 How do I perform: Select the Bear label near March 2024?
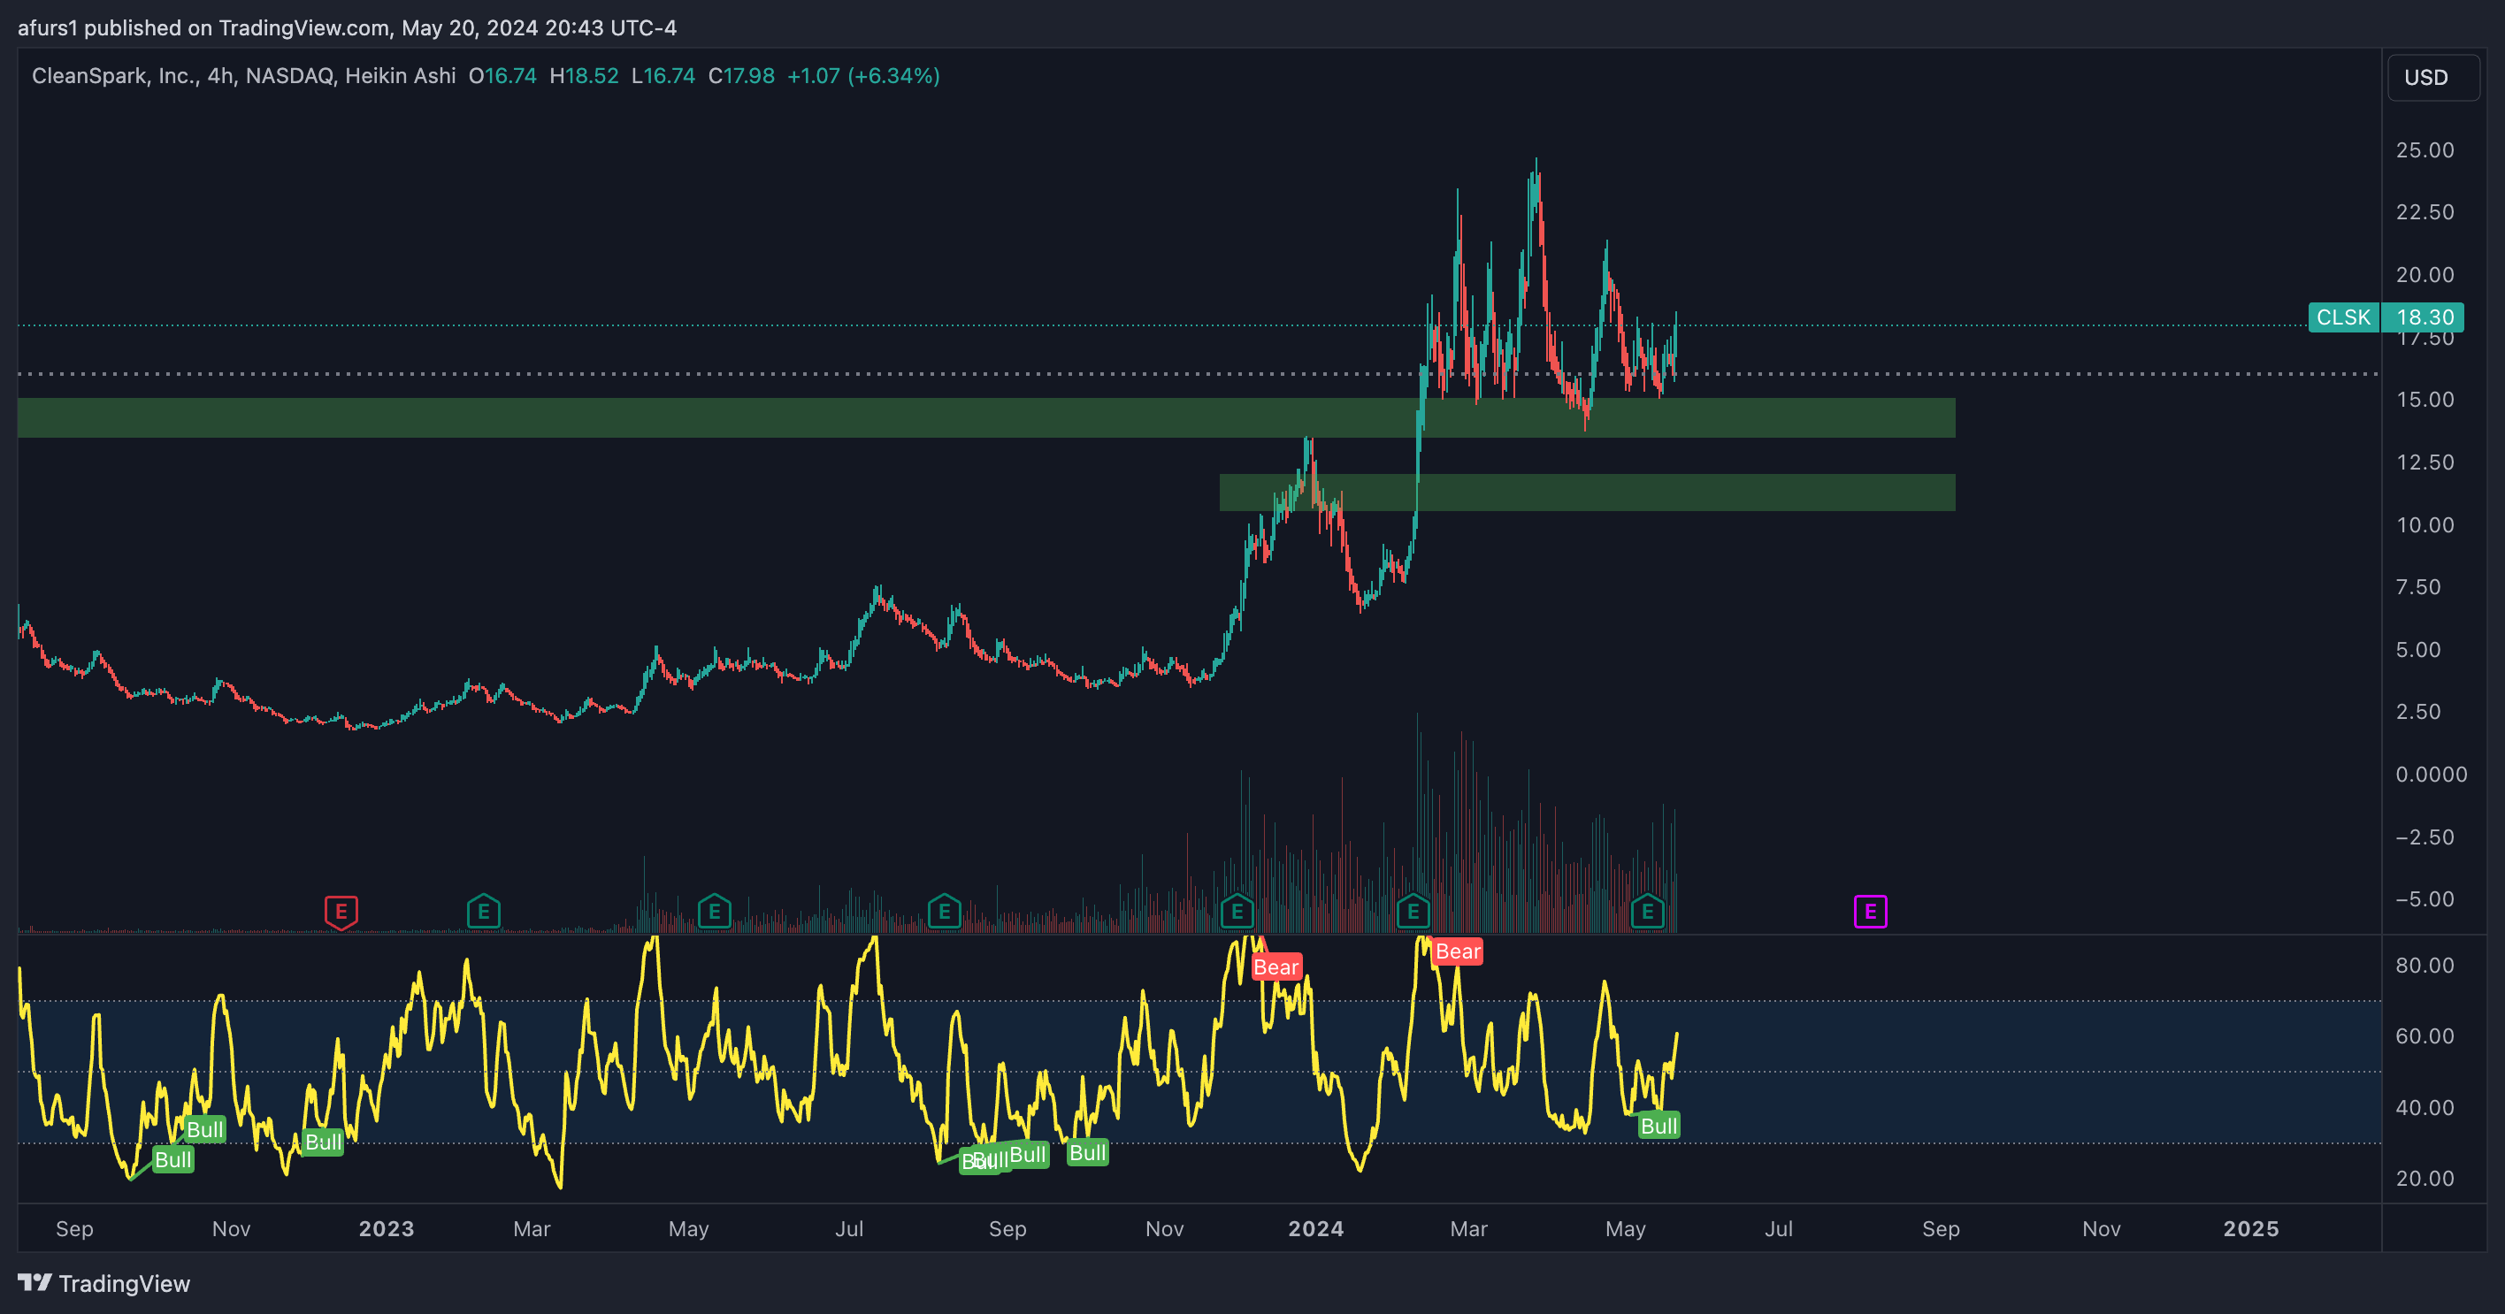(1458, 951)
